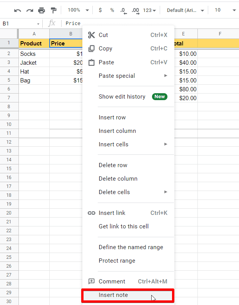Click the $80.00 total cell

coord(186,89)
